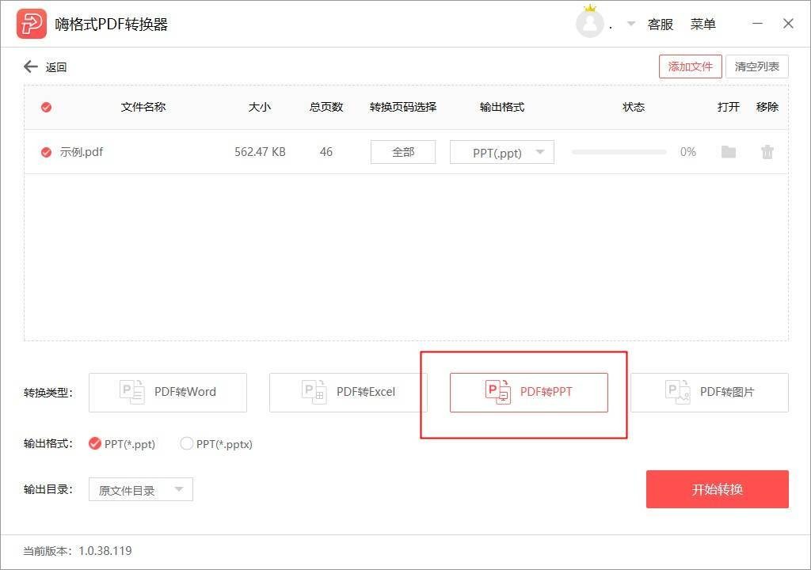The width and height of the screenshot is (811, 570).
Task: Click 开始转换 to start conversion
Action: 717,489
